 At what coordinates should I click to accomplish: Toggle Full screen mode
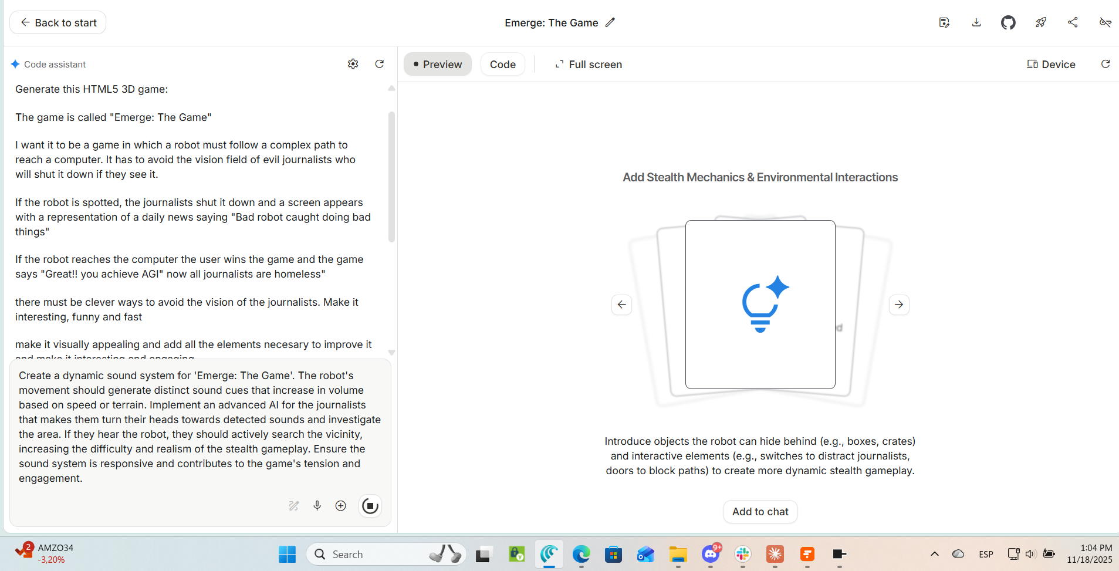coord(589,65)
